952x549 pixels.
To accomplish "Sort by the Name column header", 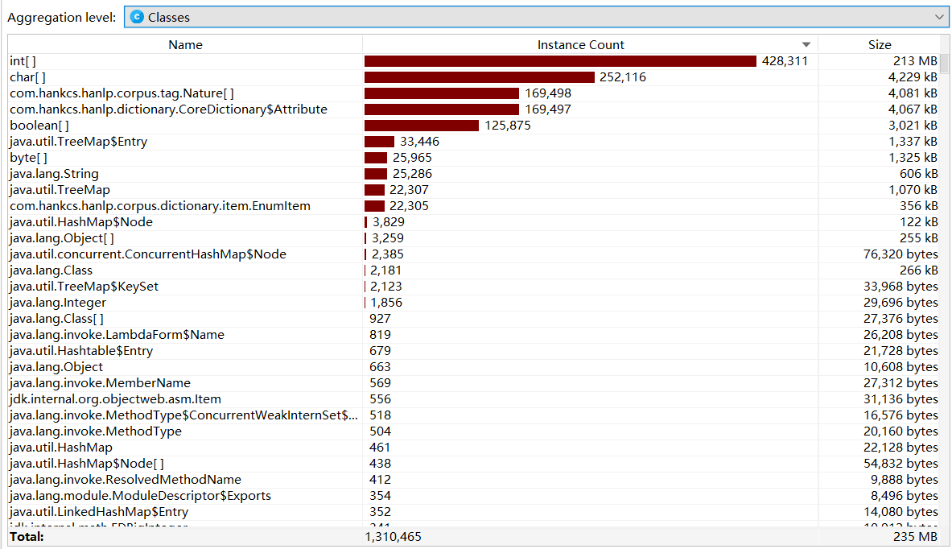I will pos(185,44).
